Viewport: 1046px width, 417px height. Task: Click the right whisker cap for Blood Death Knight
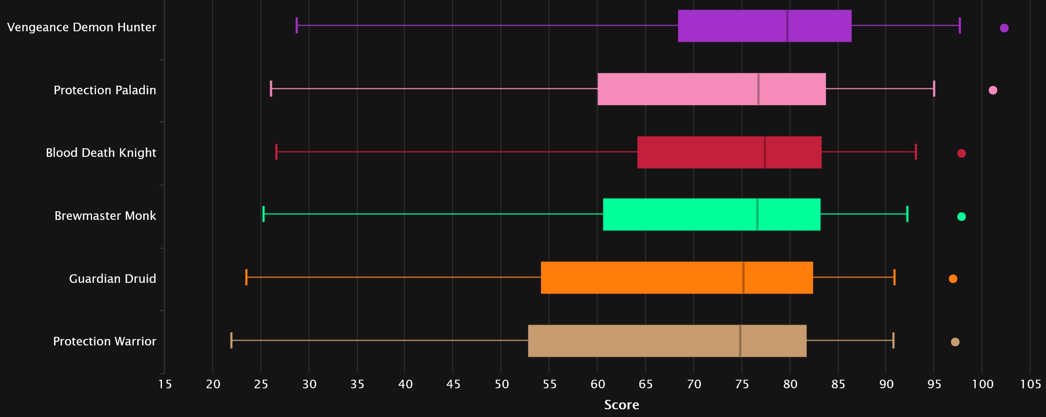tap(916, 152)
